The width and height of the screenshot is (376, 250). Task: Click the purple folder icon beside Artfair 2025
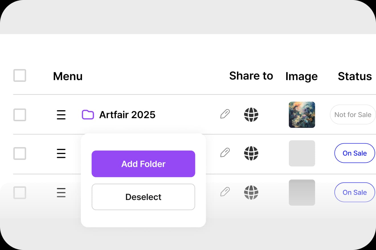coord(88,115)
